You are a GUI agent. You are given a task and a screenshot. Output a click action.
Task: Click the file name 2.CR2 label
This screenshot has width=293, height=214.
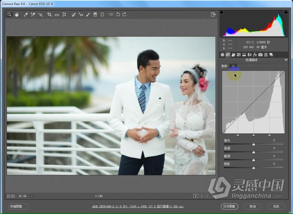[99, 196]
